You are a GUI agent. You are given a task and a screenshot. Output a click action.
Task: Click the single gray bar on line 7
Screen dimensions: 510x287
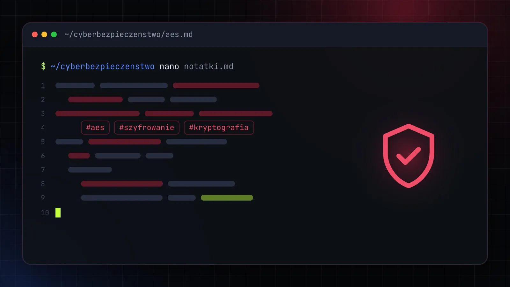(x=90, y=170)
